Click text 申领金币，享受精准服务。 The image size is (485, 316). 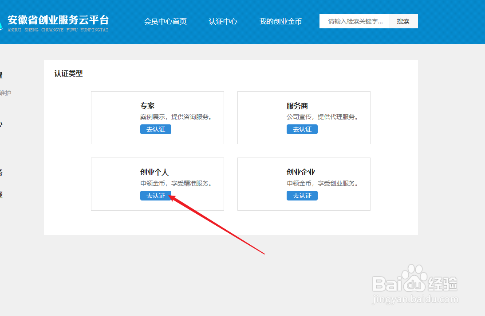pyautogui.click(x=176, y=183)
